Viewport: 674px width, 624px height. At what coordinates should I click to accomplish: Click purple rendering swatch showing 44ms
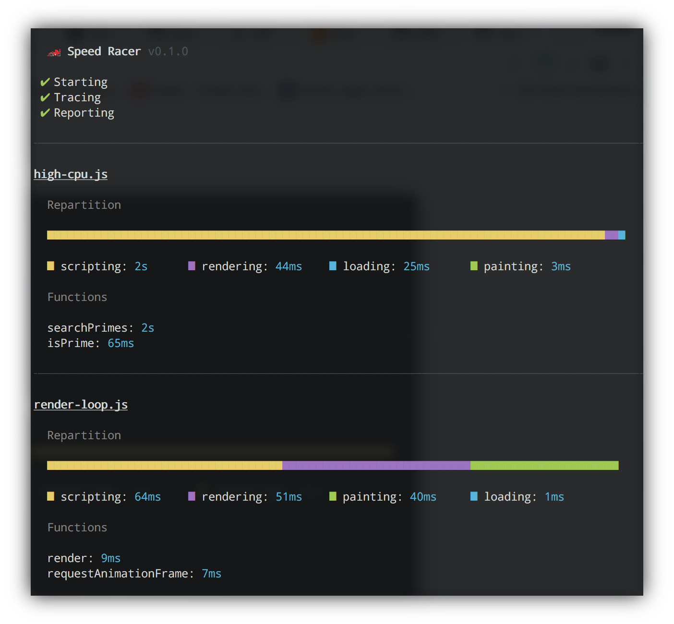pyautogui.click(x=192, y=266)
